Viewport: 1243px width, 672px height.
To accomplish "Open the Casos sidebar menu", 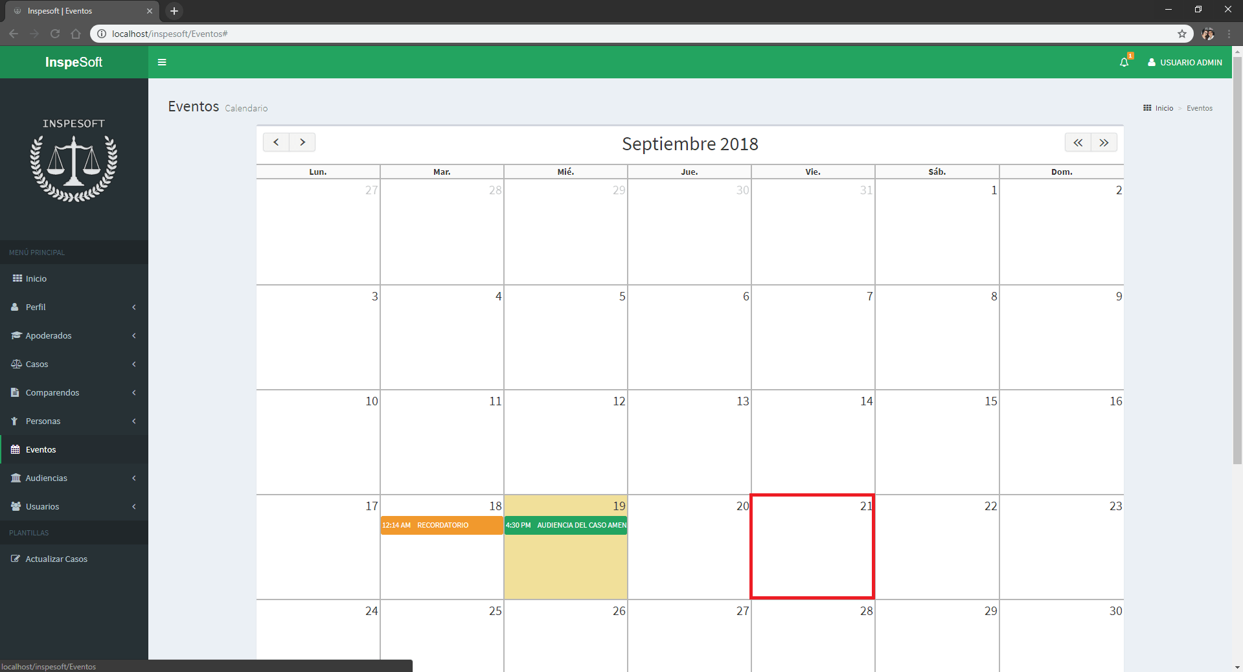I will 74,364.
